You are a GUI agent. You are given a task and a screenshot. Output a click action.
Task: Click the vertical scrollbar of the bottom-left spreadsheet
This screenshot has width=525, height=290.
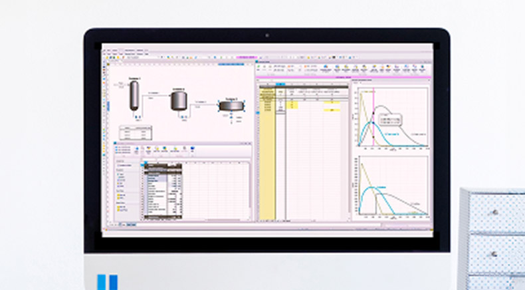pos(249,186)
